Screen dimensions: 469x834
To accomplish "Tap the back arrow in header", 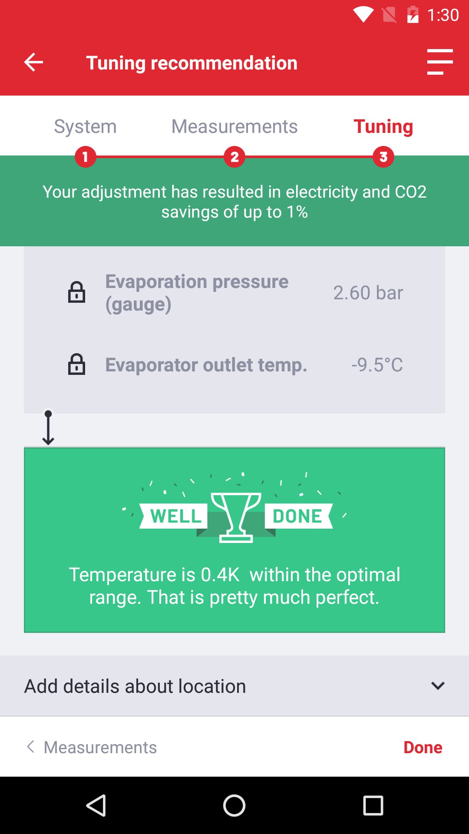I will (33, 63).
